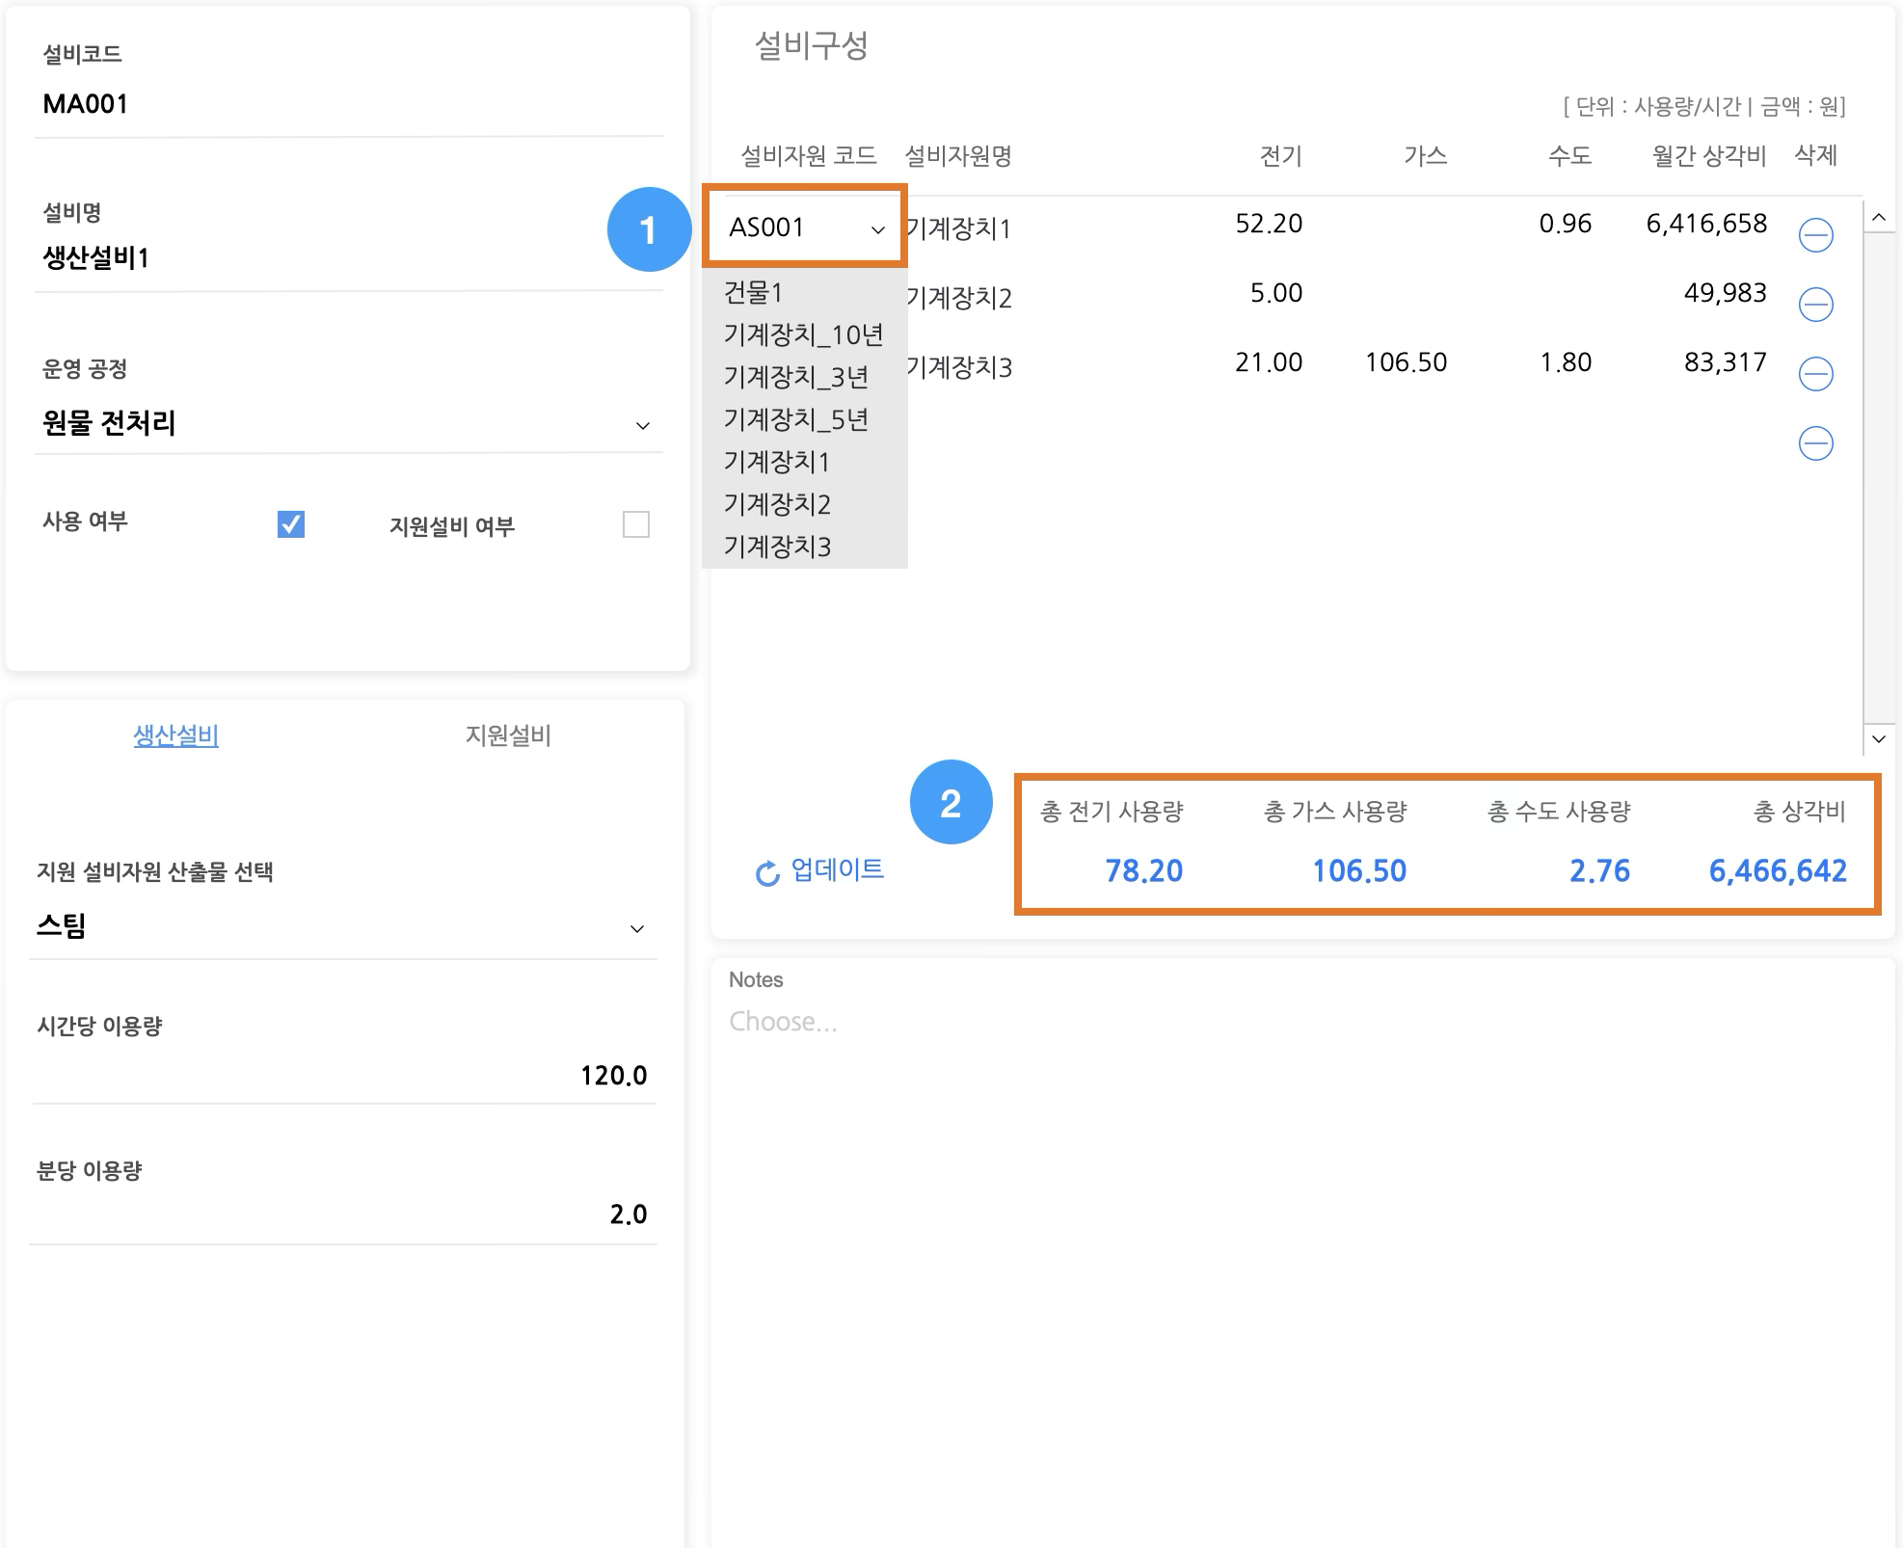
Task: Delete the 기계장치1 row with its minus icon
Action: click(x=1815, y=235)
